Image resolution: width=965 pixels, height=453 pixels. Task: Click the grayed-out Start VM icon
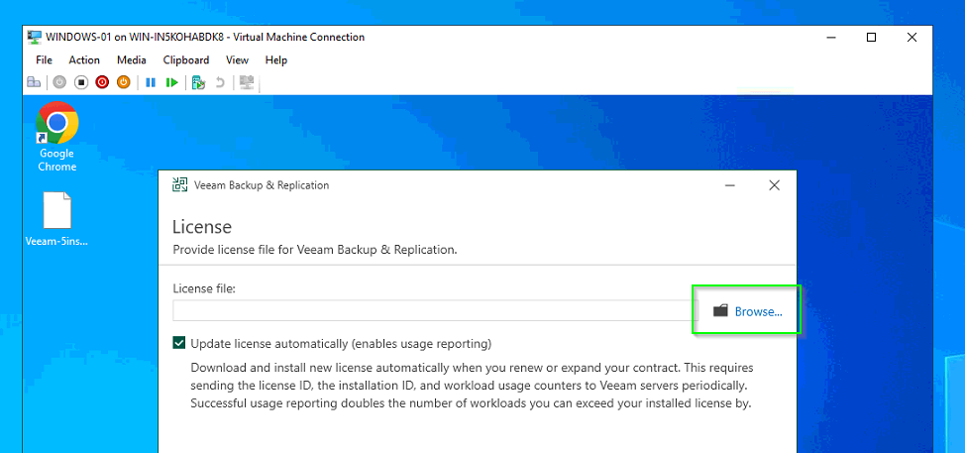[x=59, y=82]
